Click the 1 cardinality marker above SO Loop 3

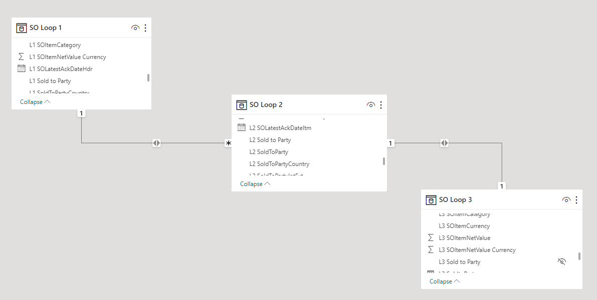pyautogui.click(x=502, y=186)
